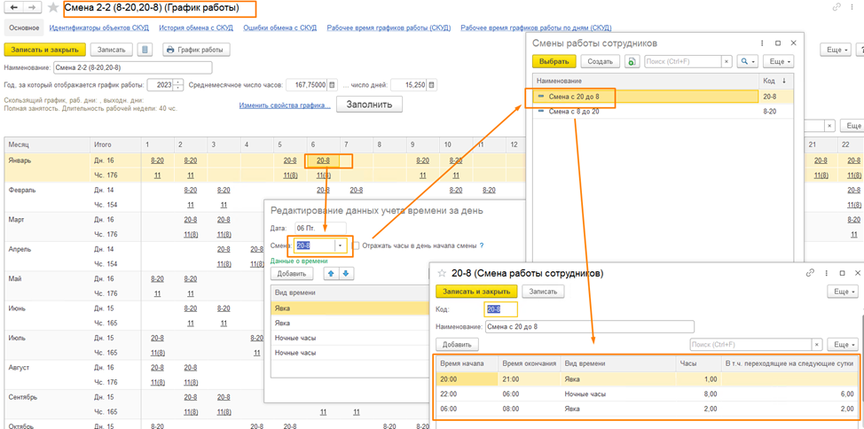
Task: Move time row up with arrow button
Action: click(331, 274)
